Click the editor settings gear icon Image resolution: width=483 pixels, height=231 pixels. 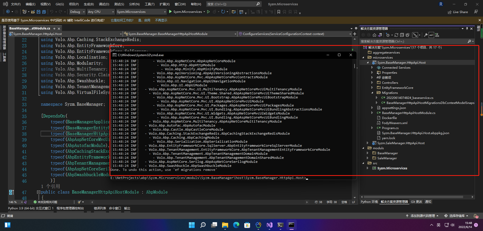[356, 28]
